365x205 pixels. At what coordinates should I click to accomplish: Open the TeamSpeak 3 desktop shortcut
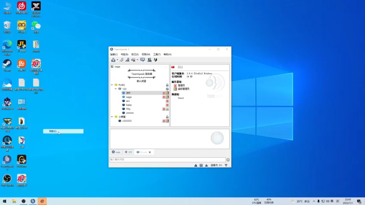[7, 163]
